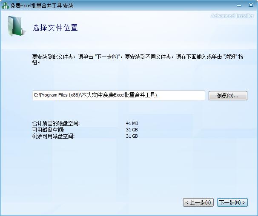
Task: Minimize the installer window
Action: click(239, 6)
